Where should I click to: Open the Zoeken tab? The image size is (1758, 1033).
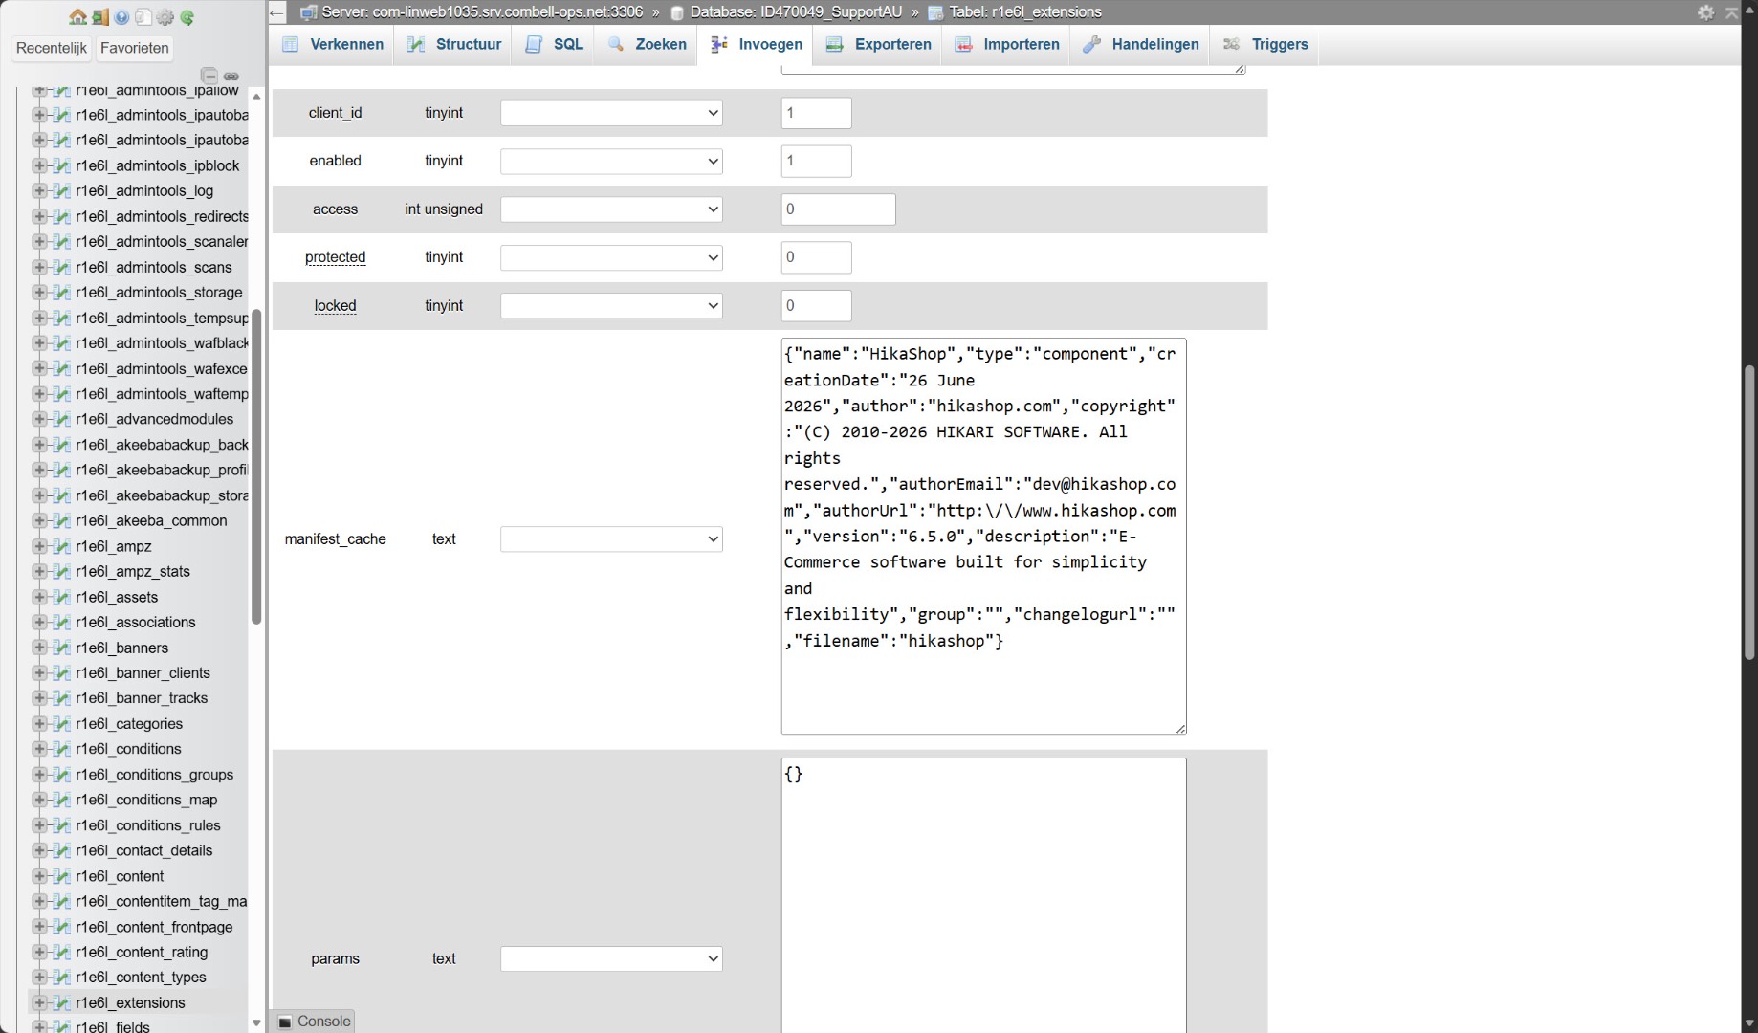[647, 45]
